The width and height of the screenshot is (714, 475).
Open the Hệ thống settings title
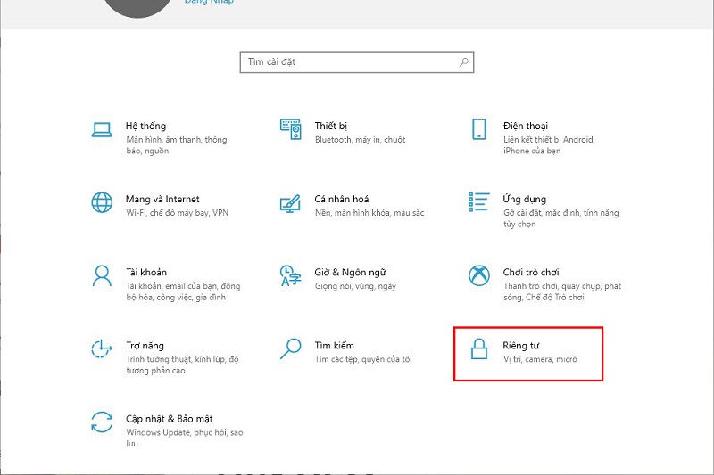pos(145,126)
